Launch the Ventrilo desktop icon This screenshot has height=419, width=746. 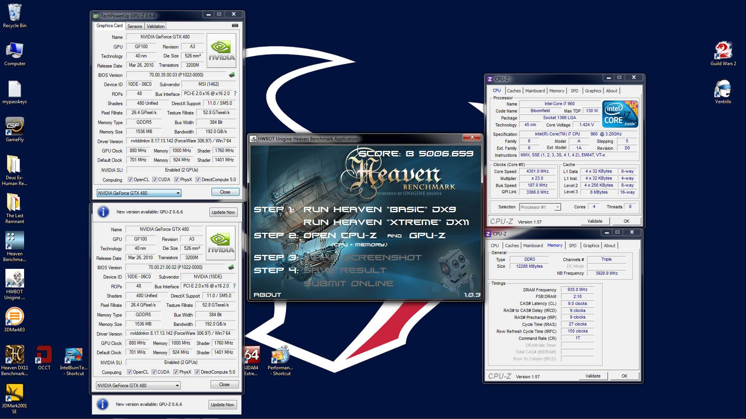(x=723, y=92)
